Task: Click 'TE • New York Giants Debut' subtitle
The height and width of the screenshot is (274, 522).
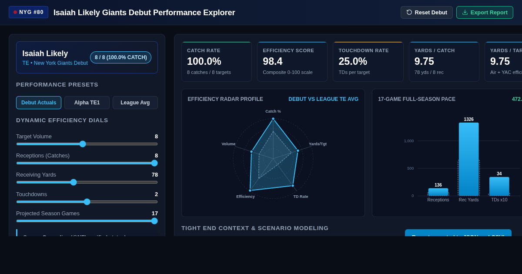Action: pos(55,63)
